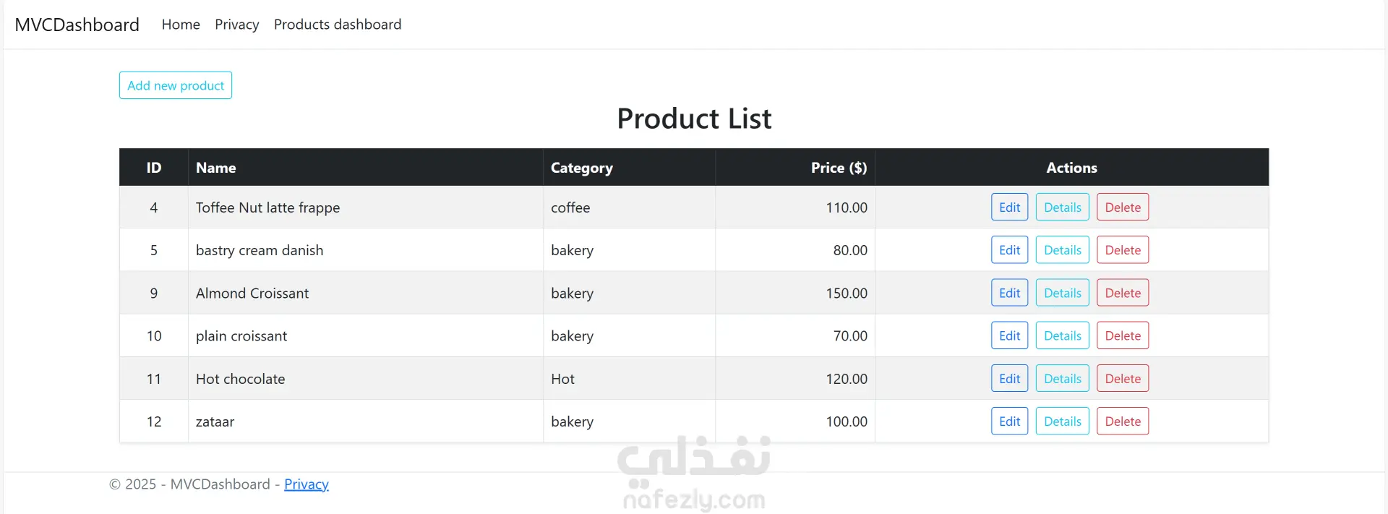View Details for zataar product

(1062, 421)
